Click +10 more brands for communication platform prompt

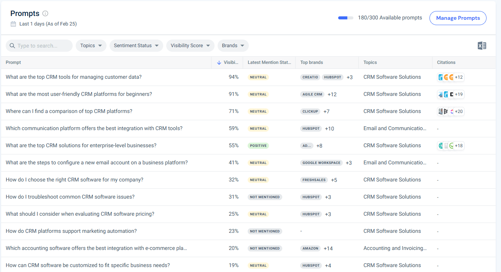(x=329, y=129)
